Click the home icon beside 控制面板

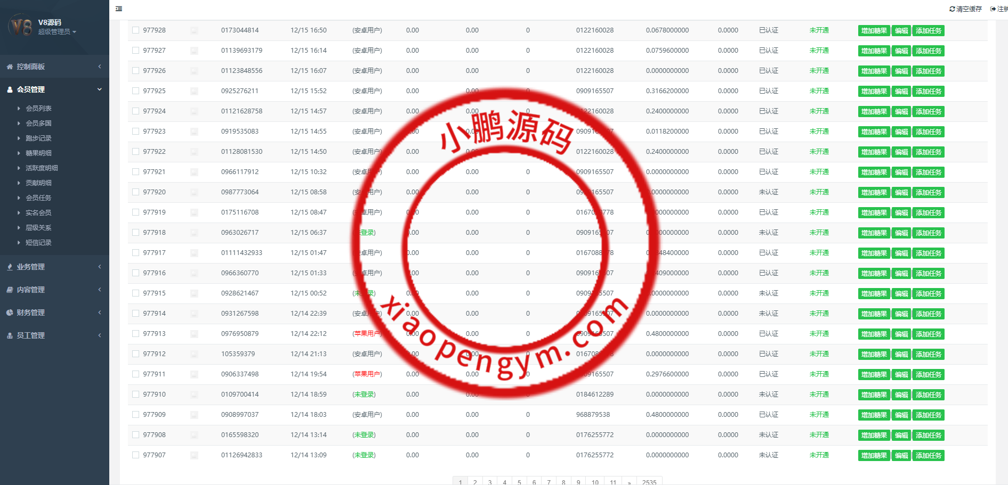[10, 67]
